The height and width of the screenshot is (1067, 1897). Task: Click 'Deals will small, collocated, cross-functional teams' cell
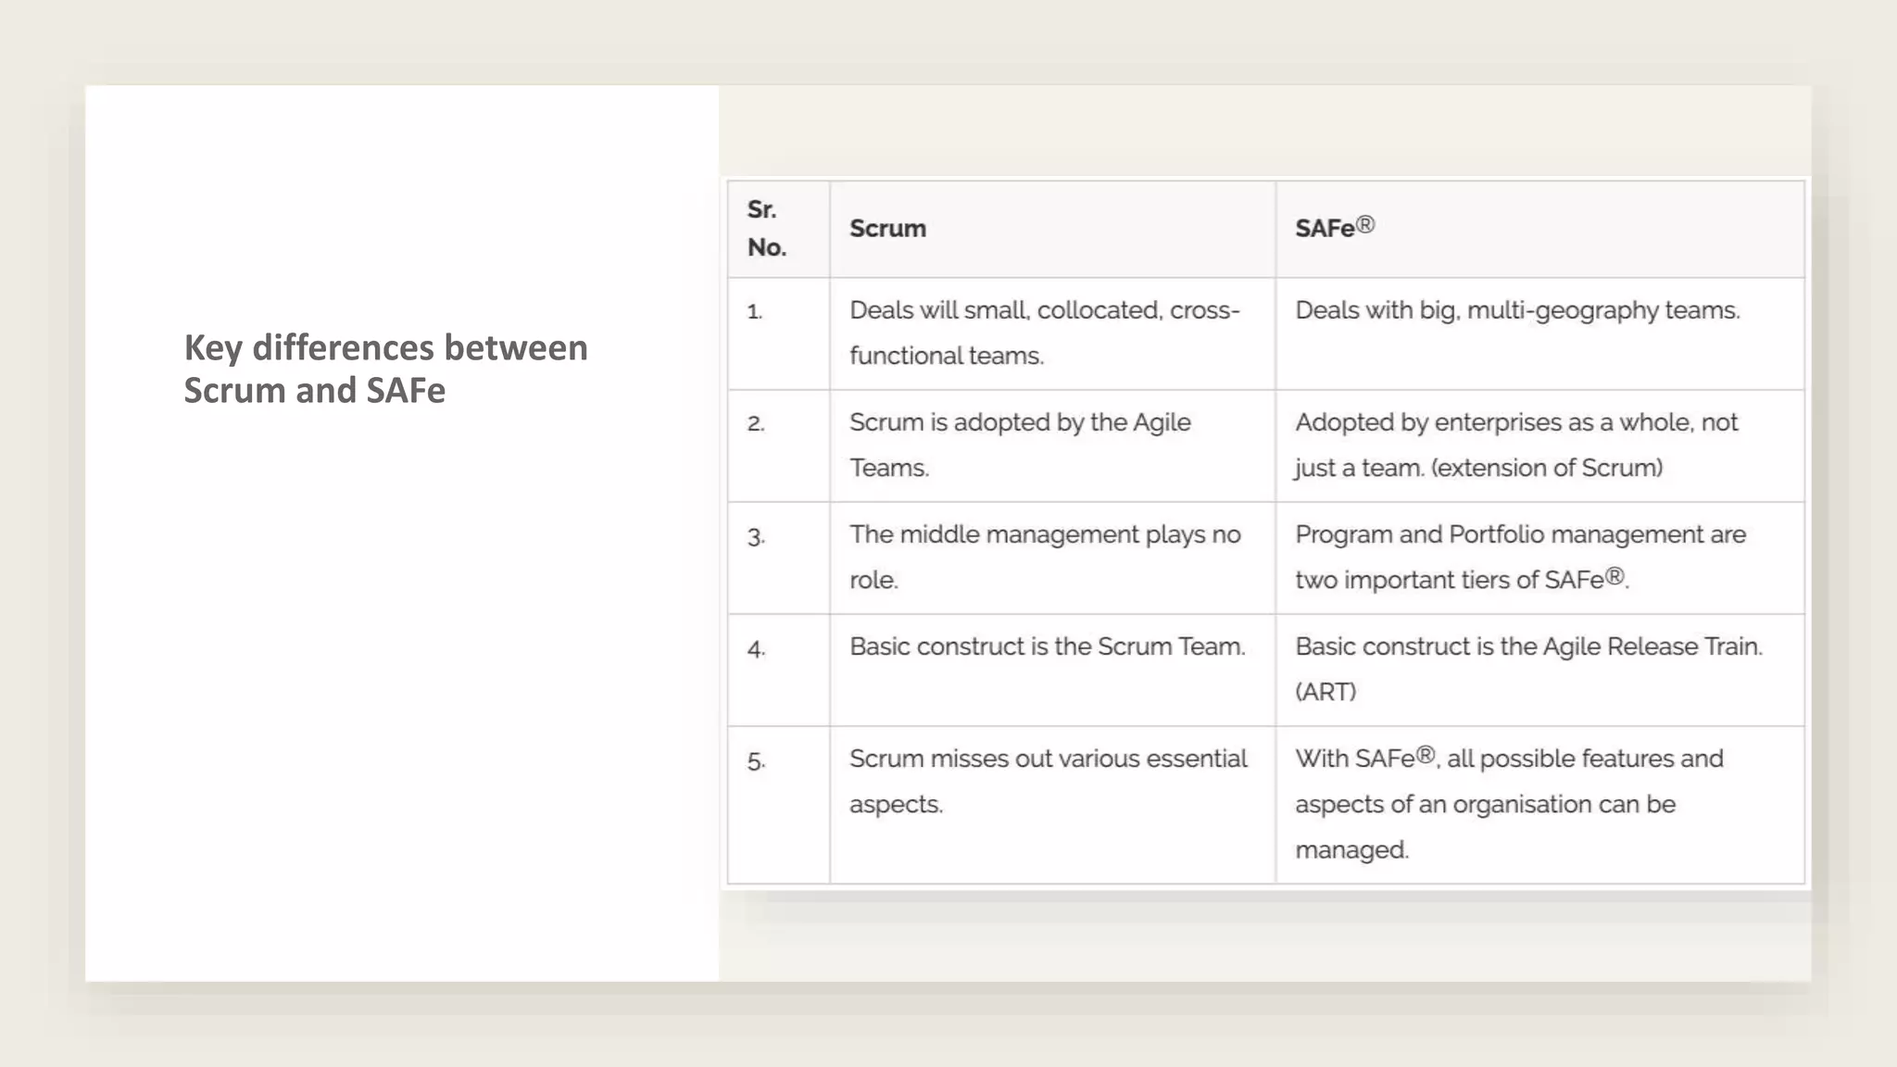[x=1044, y=333]
